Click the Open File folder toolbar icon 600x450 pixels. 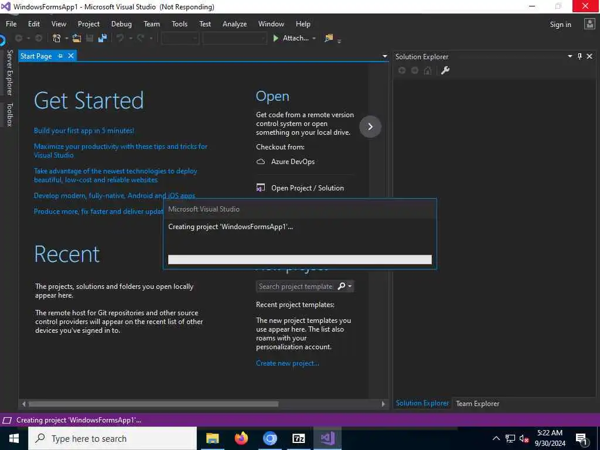click(x=77, y=38)
